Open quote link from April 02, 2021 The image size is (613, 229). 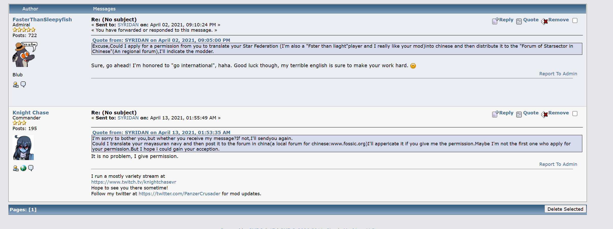pos(161,40)
